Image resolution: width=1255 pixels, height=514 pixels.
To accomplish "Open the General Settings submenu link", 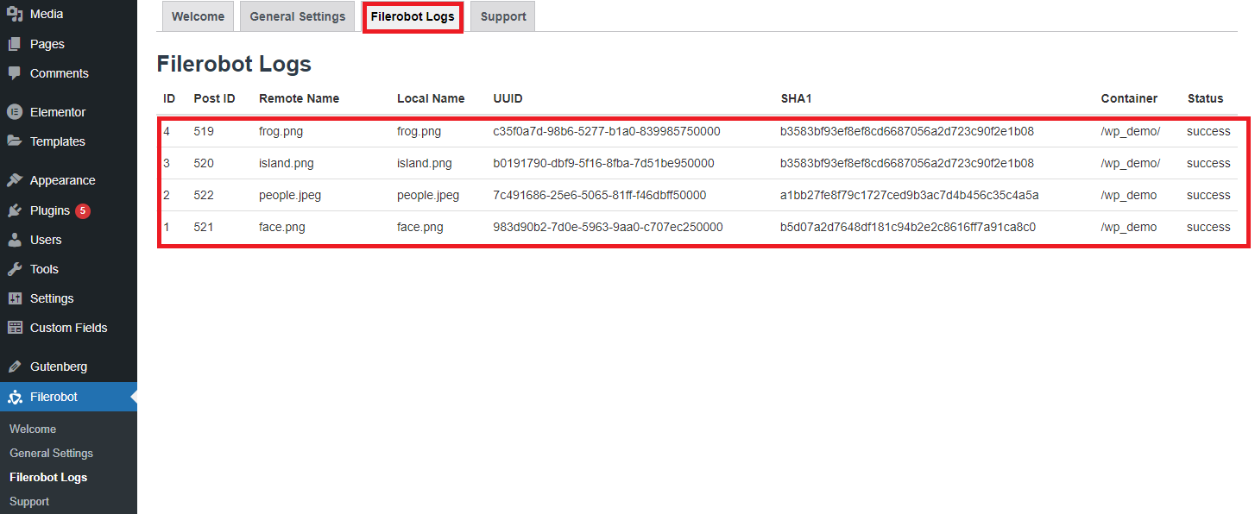I will tap(51, 453).
